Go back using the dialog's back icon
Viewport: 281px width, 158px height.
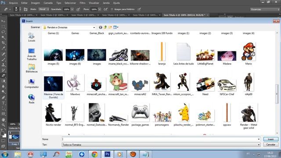[x=101, y=27]
